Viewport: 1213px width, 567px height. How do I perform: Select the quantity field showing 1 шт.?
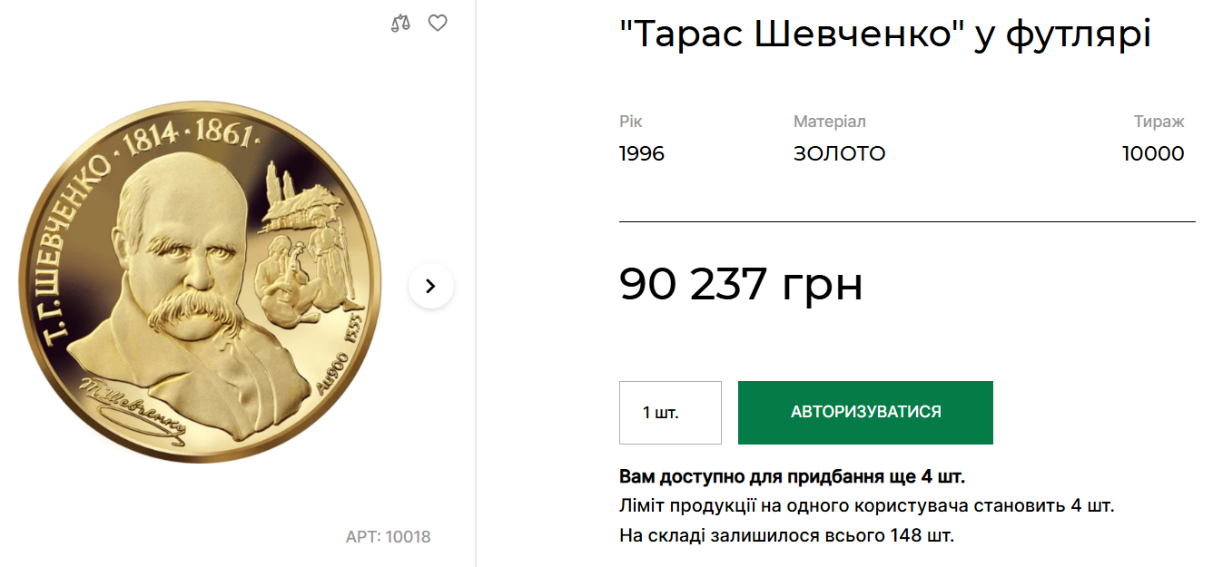coord(669,413)
